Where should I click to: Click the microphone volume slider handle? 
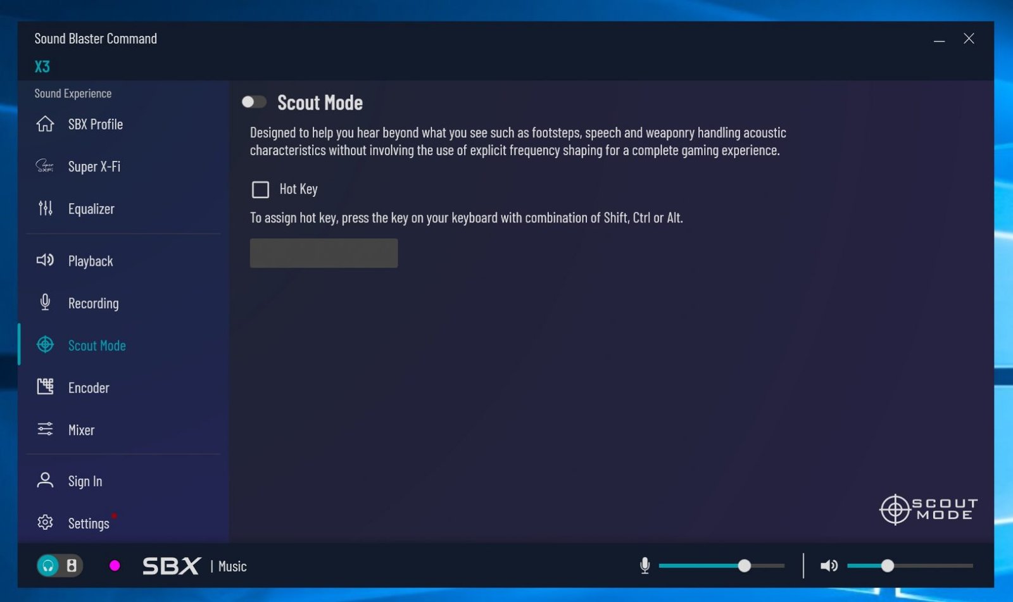745,565
